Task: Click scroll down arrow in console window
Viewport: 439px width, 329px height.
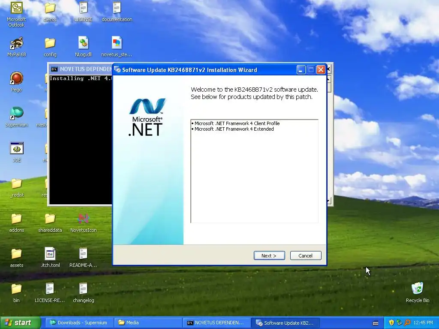Action: pyautogui.click(x=329, y=201)
